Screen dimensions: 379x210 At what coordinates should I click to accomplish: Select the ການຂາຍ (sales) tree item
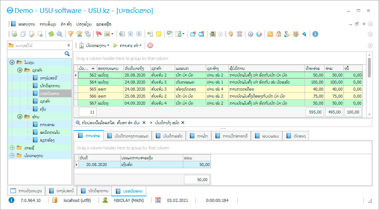46,124
